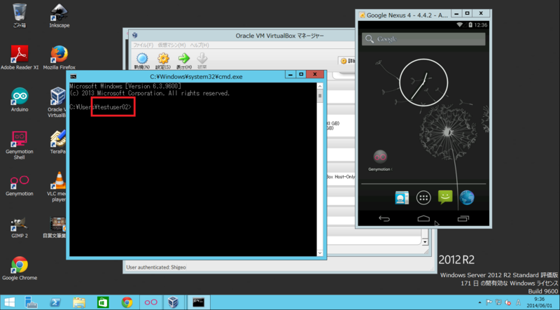Switch to Genymotion in the taskbar

click(150, 302)
